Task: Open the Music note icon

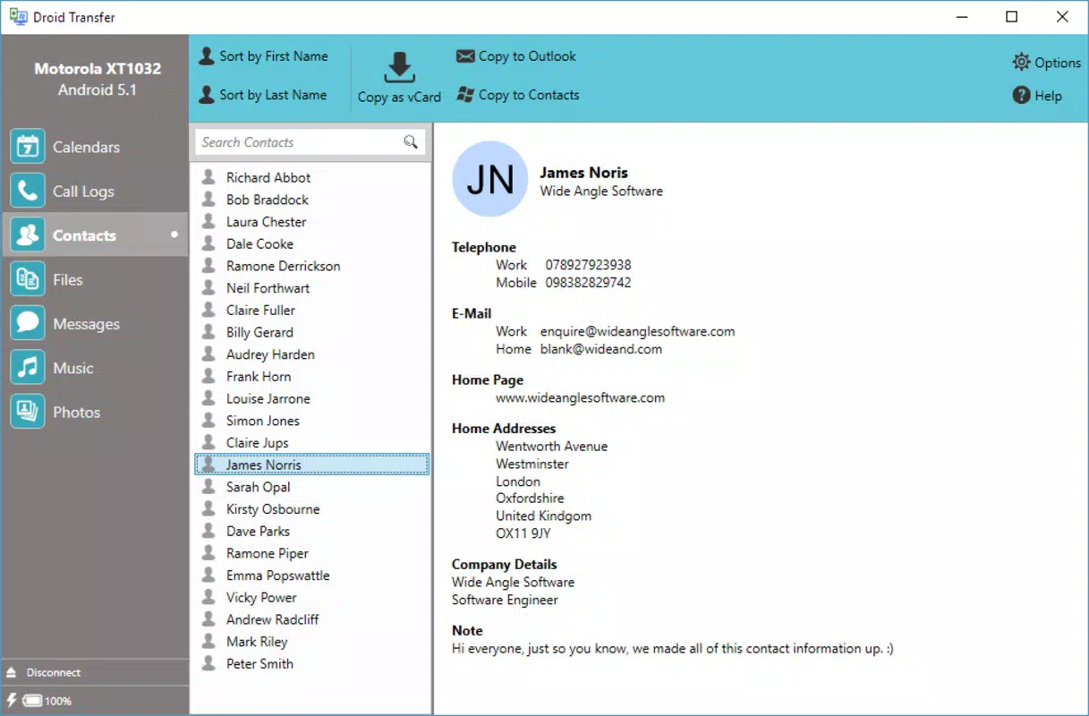Action: point(28,368)
